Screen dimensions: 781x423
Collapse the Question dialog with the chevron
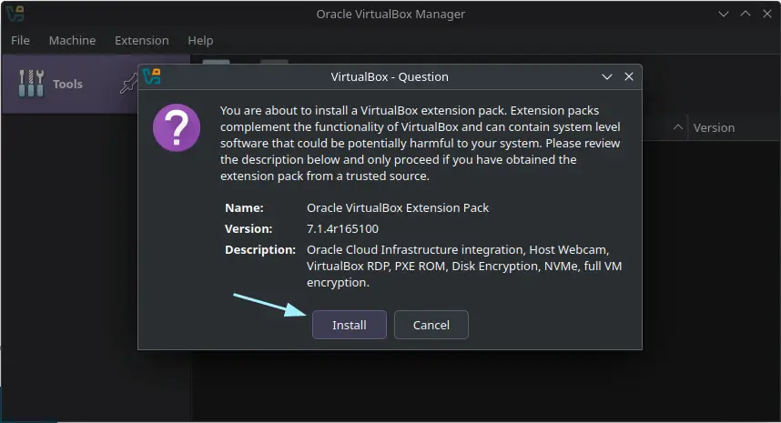tap(606, 76)
